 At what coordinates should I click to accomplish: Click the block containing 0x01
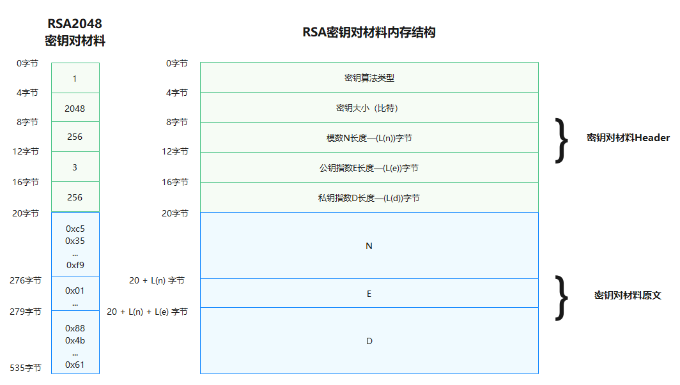click(75, 294)
